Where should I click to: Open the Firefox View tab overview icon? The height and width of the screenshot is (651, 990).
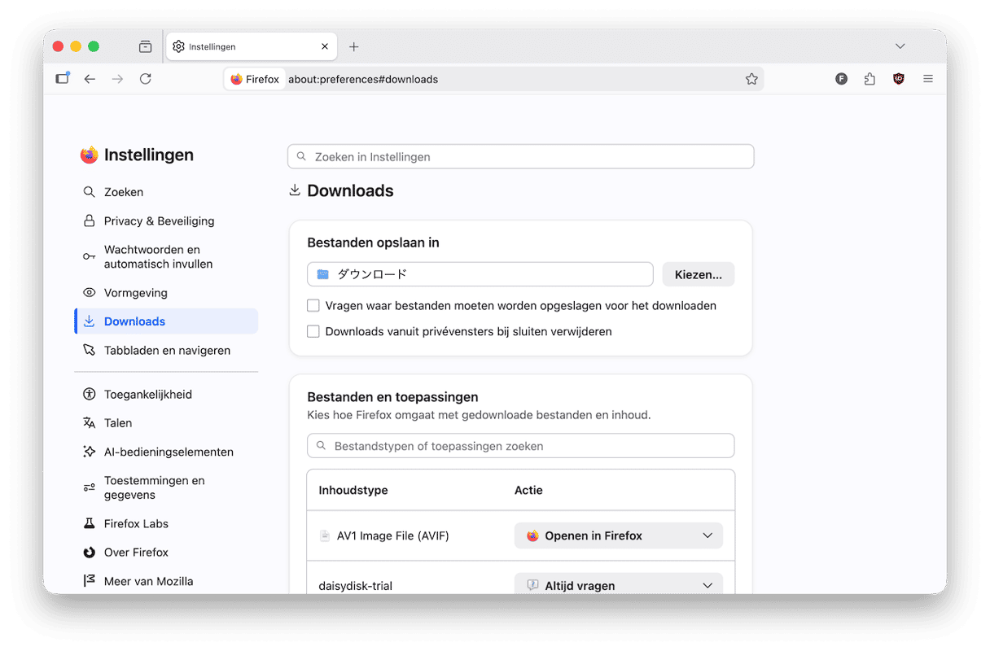pos(145,46)
